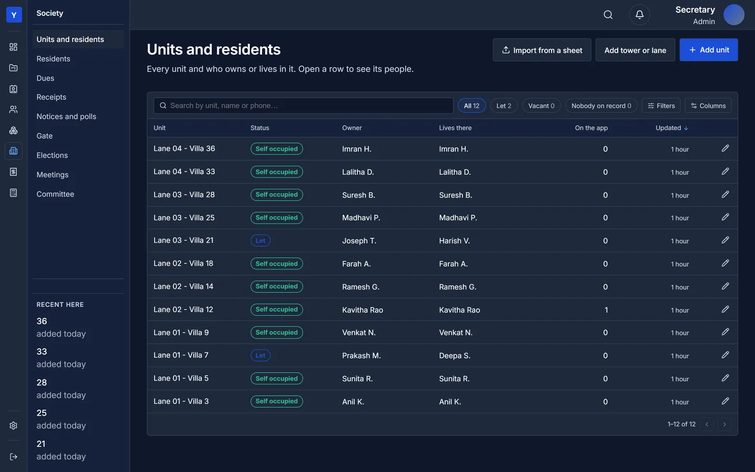Go to the next page of units
This screenshot has height=472, width=755.
[x=725, y=424]
